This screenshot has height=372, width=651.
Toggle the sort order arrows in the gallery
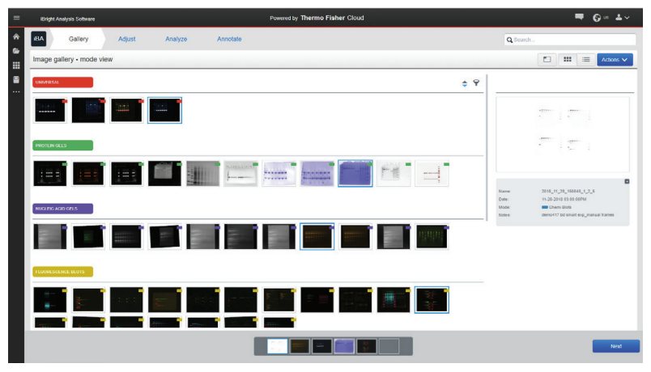pyautogui.click(x=464, y=82)
